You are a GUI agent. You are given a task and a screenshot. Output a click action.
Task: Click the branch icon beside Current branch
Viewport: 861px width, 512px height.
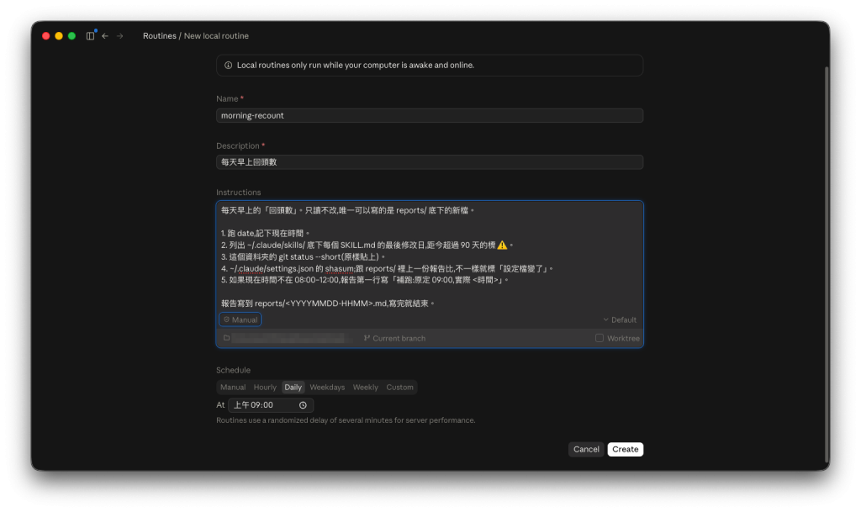[367, 338]
